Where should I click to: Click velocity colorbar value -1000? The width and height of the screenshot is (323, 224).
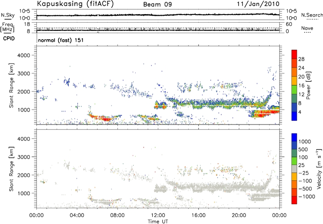pyautogui.click(x=306, y=197)
